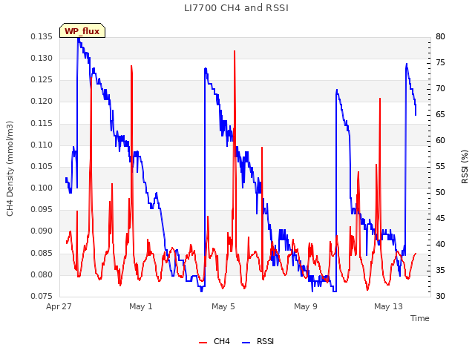Screen dimensions: 475x356
Task: Click the CH4 Density (mmol/m3) axis title
Action: [10, 168]
